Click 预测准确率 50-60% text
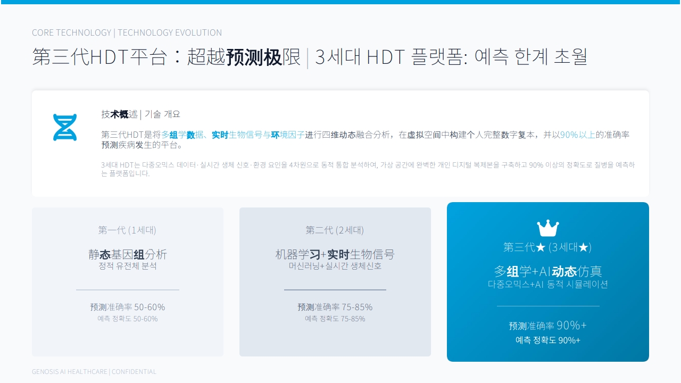The image size is (681, 383). [128, 307]
